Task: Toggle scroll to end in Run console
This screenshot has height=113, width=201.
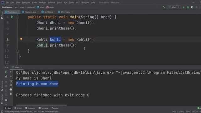Action: [11, 85]
